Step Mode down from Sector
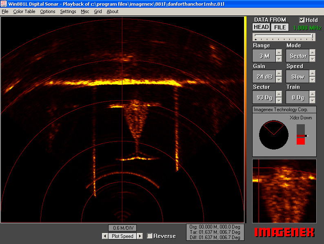 (x=313, y=59)
